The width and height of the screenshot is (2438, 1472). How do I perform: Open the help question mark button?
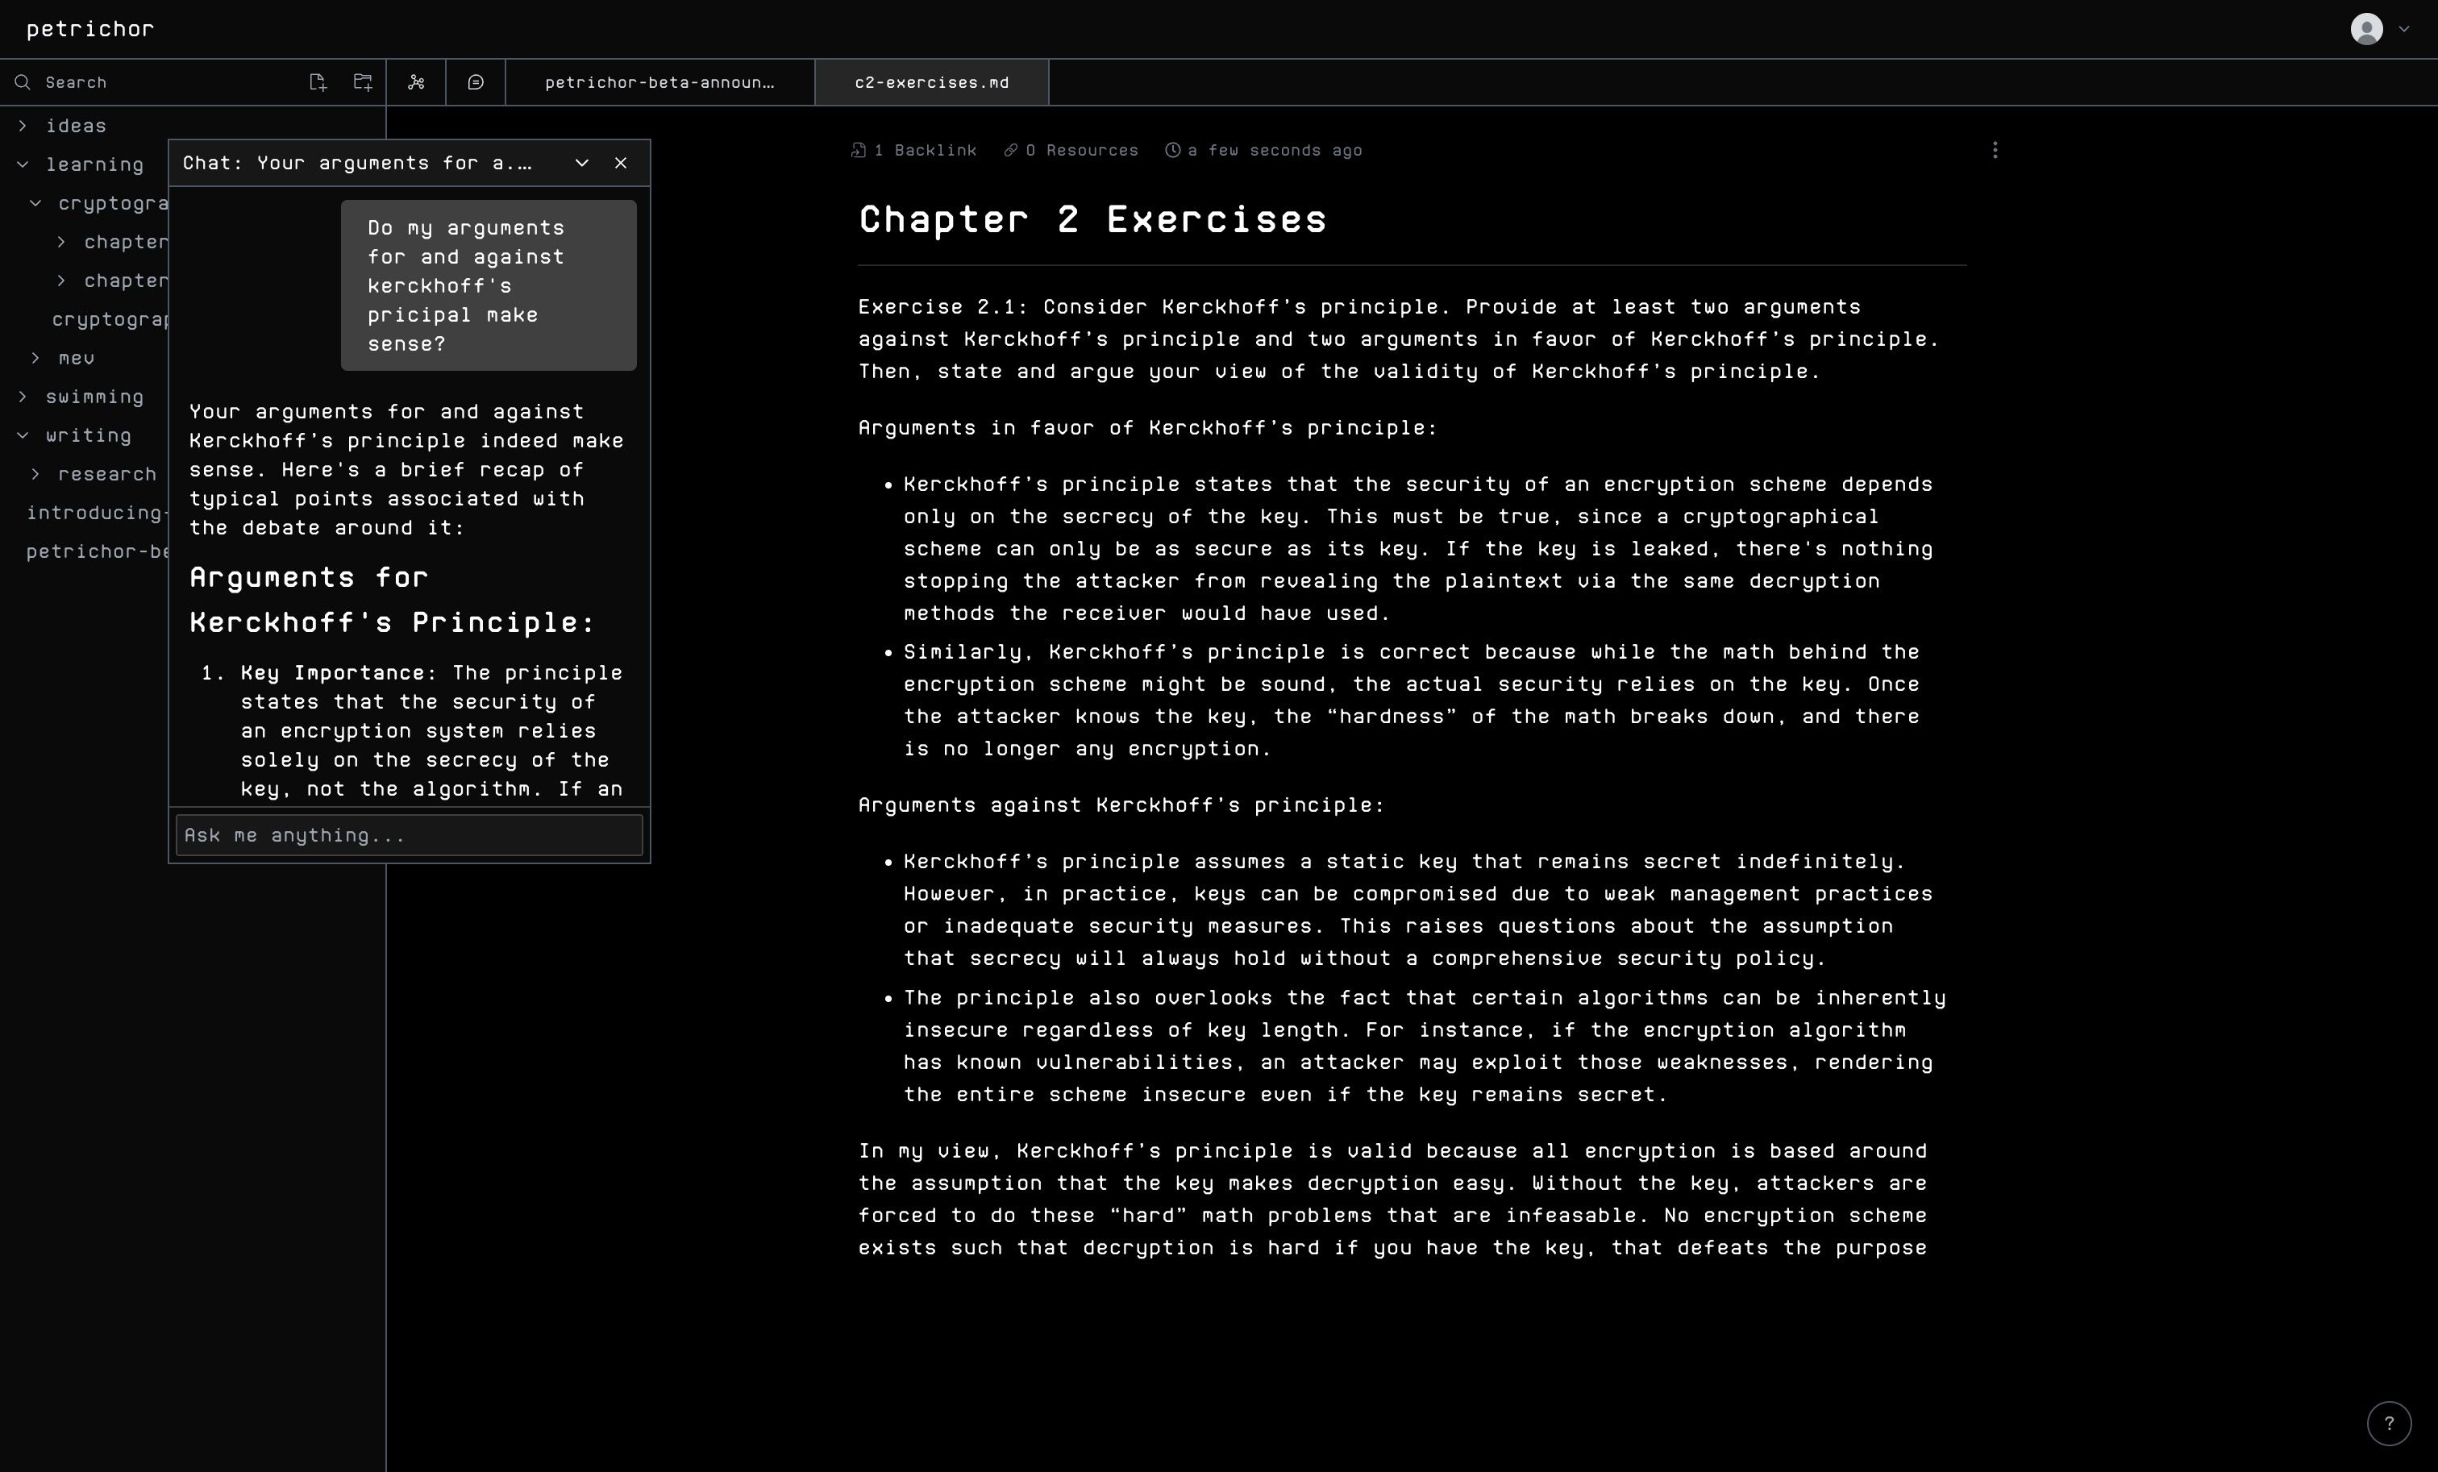click(2389, 1424)
